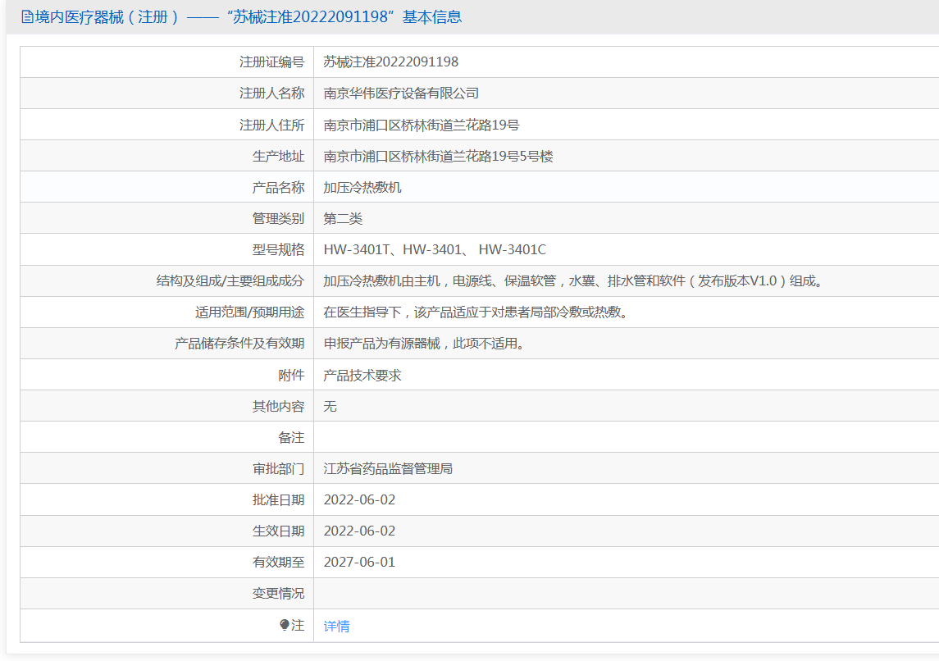
Task: Click product name 加压冷热敷机
Action: coord(362,188)
